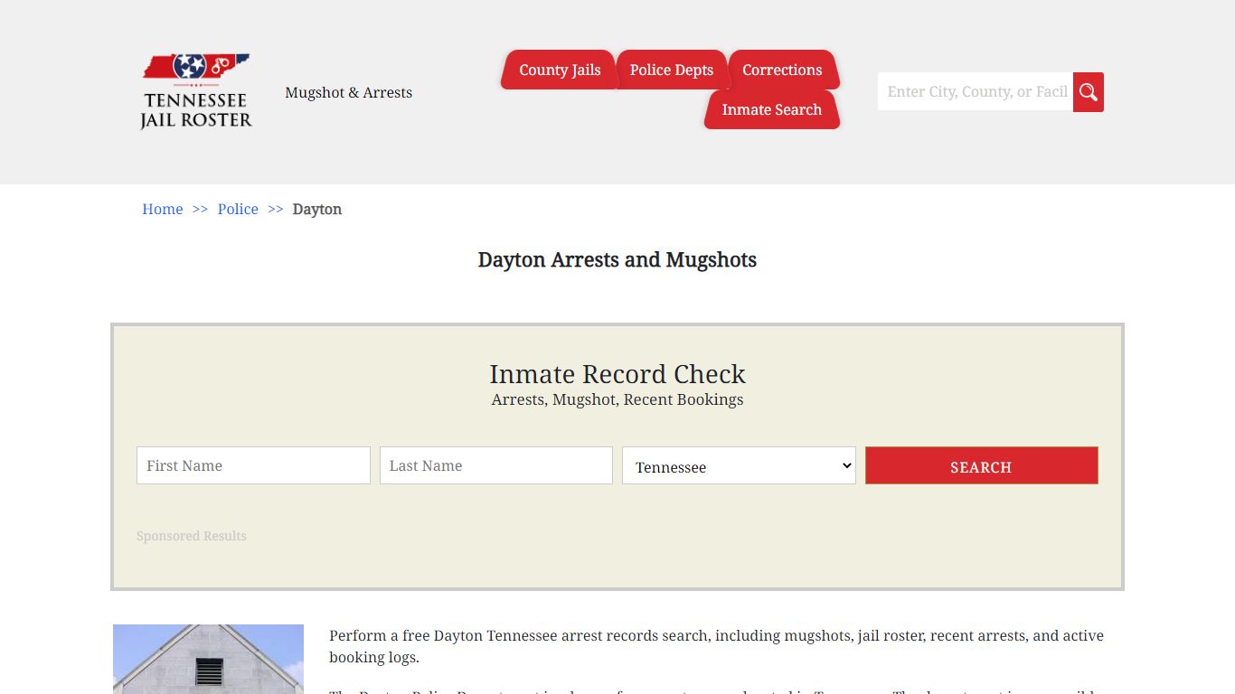Click the free Dayton arrest records paragraph
The height and width of the screenshot is (694, 1235).
[716, 646]
